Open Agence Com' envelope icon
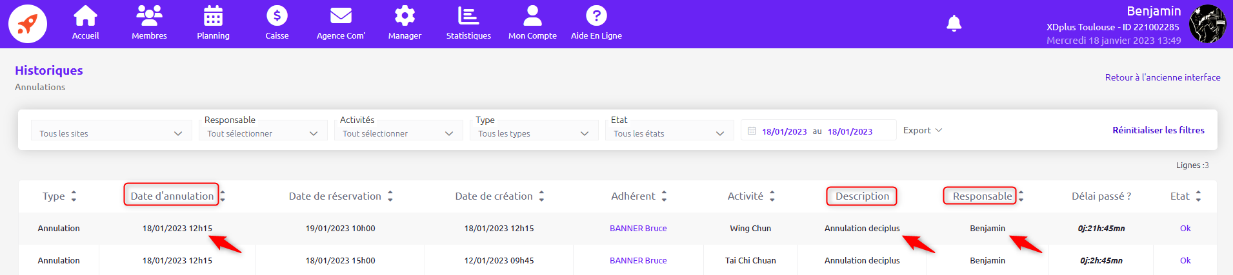 341,16
